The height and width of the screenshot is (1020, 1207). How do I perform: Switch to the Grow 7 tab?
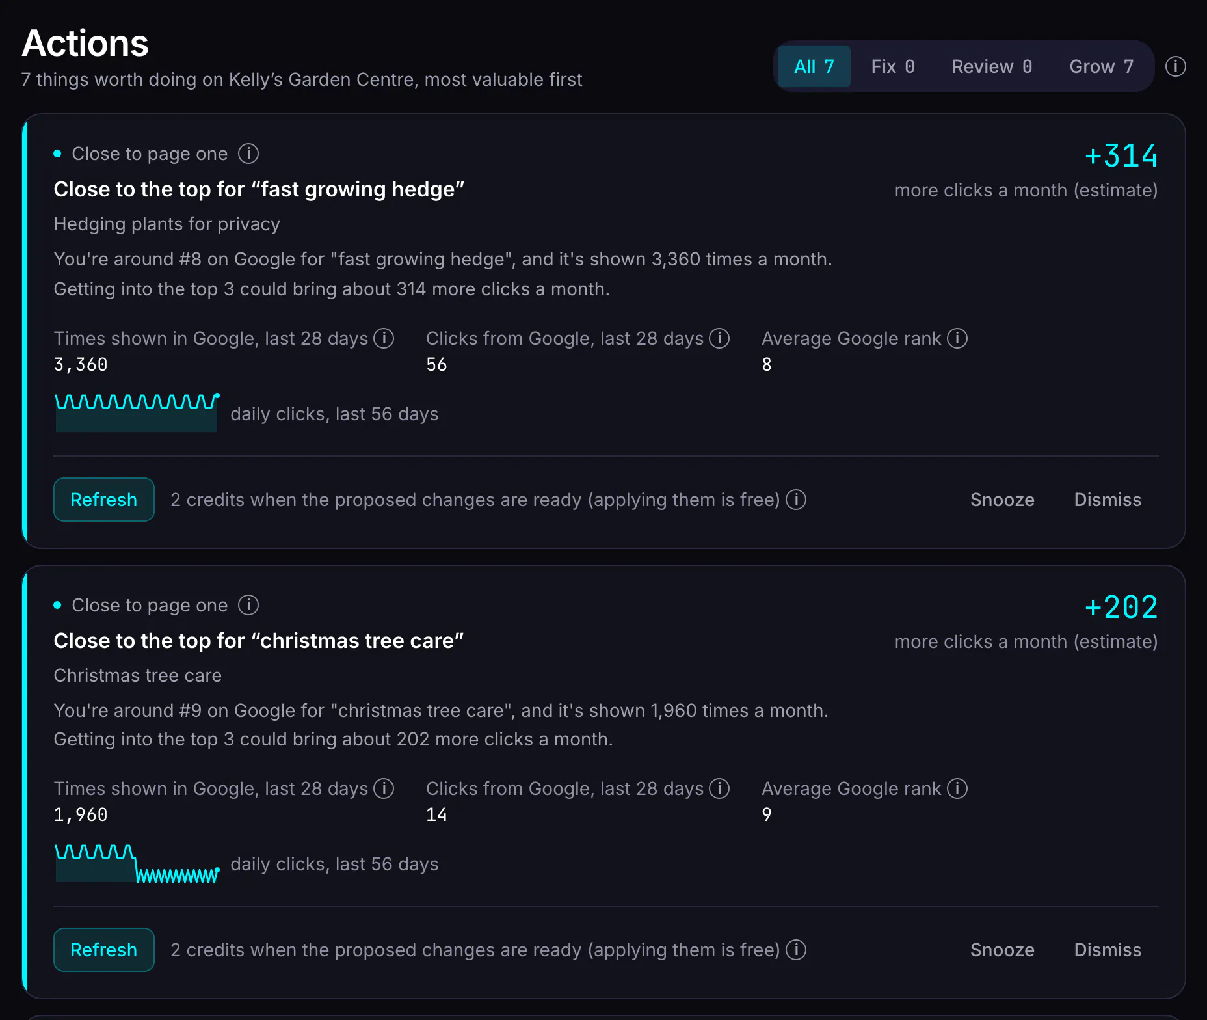pos(1101,66)
